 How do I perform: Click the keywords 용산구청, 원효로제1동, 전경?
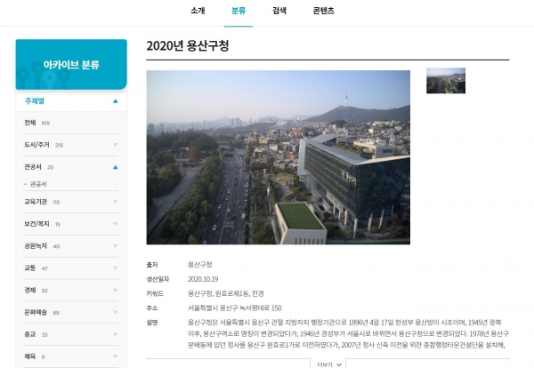click(x=226, y=293)
